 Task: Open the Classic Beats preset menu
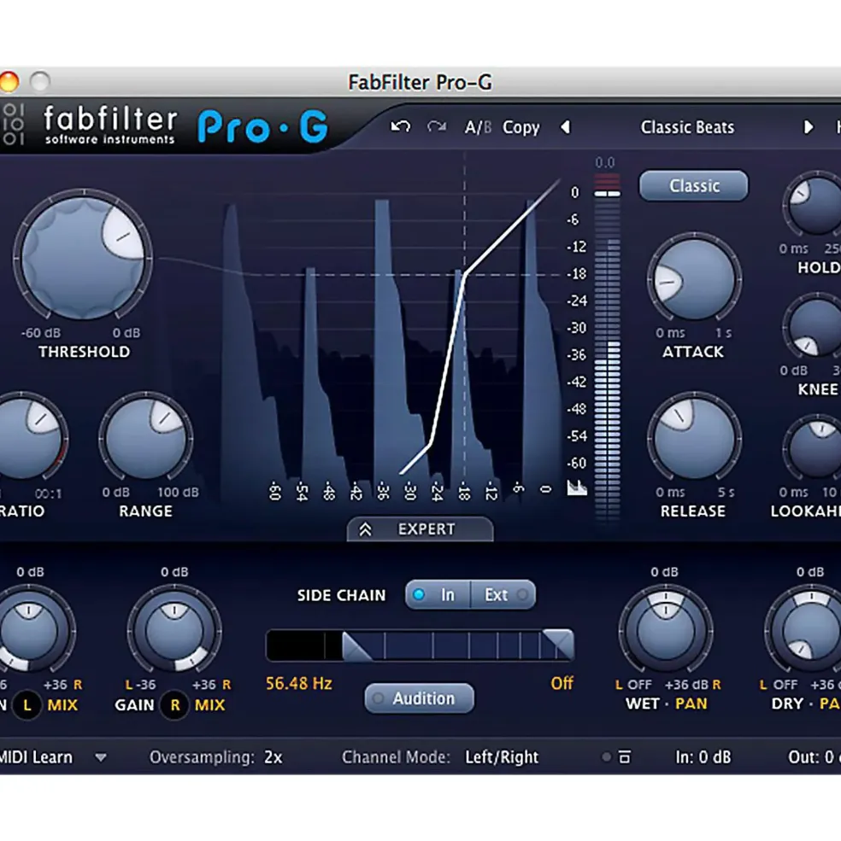[x=687, y=128]
